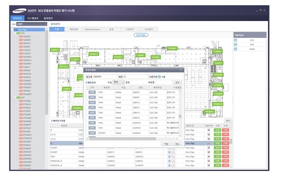Click the blue locate icon in the SLBMU1 row
This screenshot has height=177, width=281.
(x=169, y=161)
